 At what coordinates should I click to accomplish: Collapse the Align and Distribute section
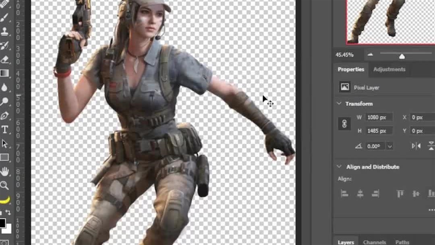click(339, 167)
